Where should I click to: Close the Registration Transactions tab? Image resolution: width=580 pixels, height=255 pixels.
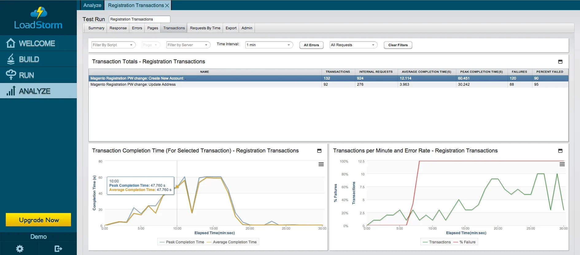click(x=167, y=6)
